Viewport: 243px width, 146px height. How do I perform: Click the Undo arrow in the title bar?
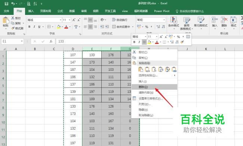(13, 3)
